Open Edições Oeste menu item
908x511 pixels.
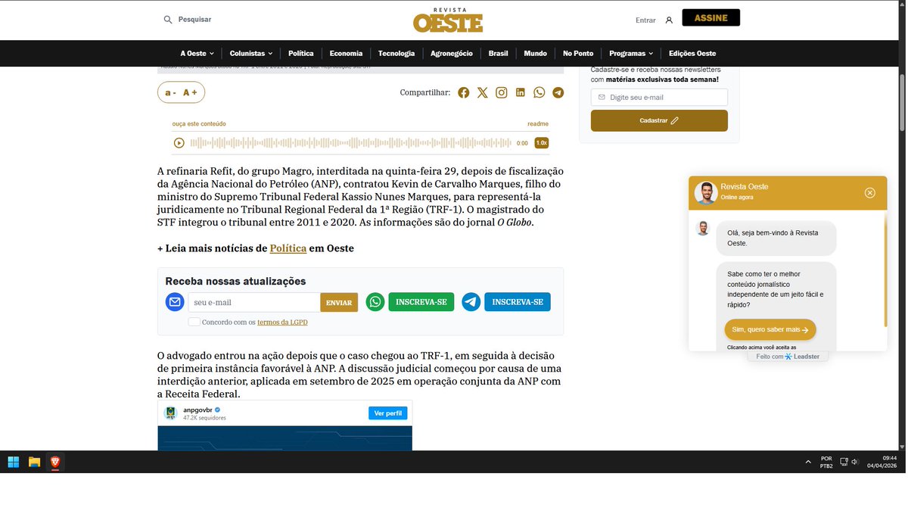[692, 53]
